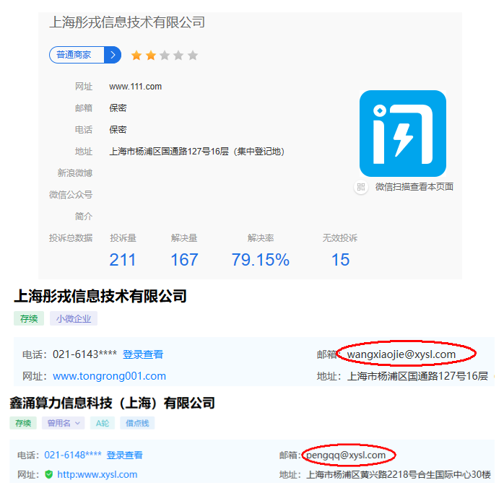The height and width of the screenshot is (493, 504).
Task: Click the 投诉总数据 label
Action: pos(71,237)
